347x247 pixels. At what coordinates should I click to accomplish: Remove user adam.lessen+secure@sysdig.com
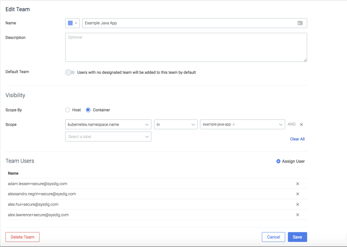pos(297,184)
